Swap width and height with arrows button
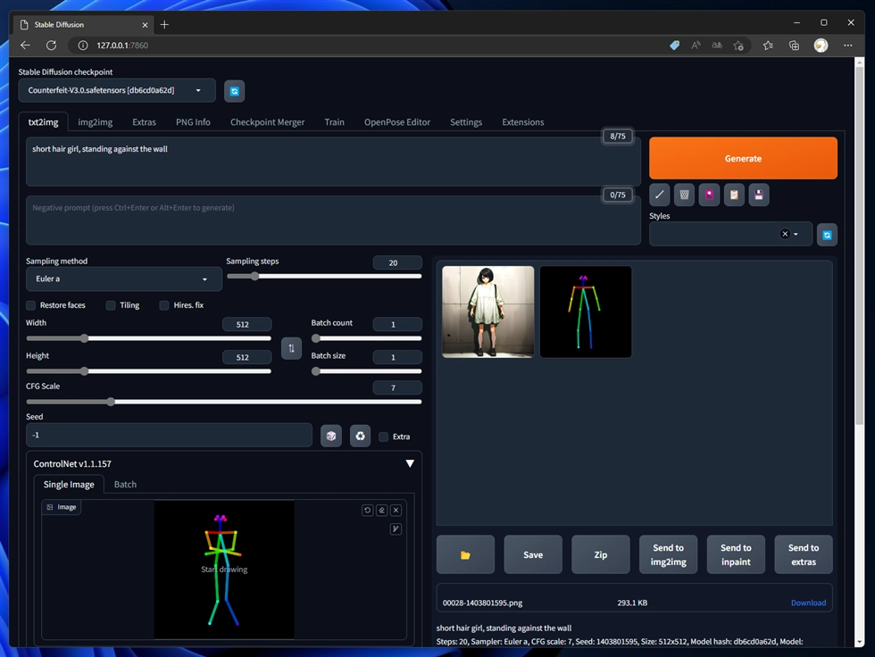The image size is (875, 657). [x=291, y=348]
